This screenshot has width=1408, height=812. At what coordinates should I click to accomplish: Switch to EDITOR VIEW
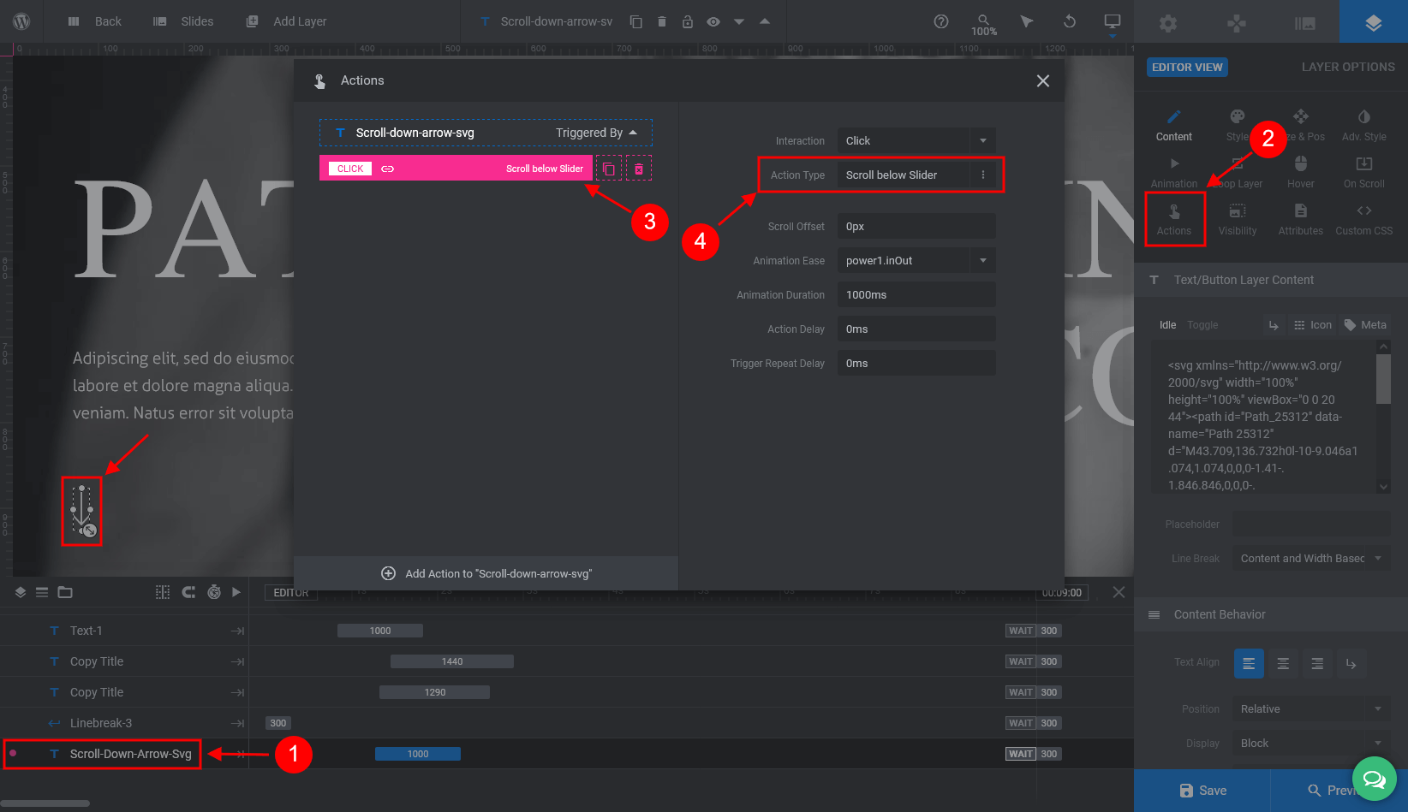point(1187,67)
